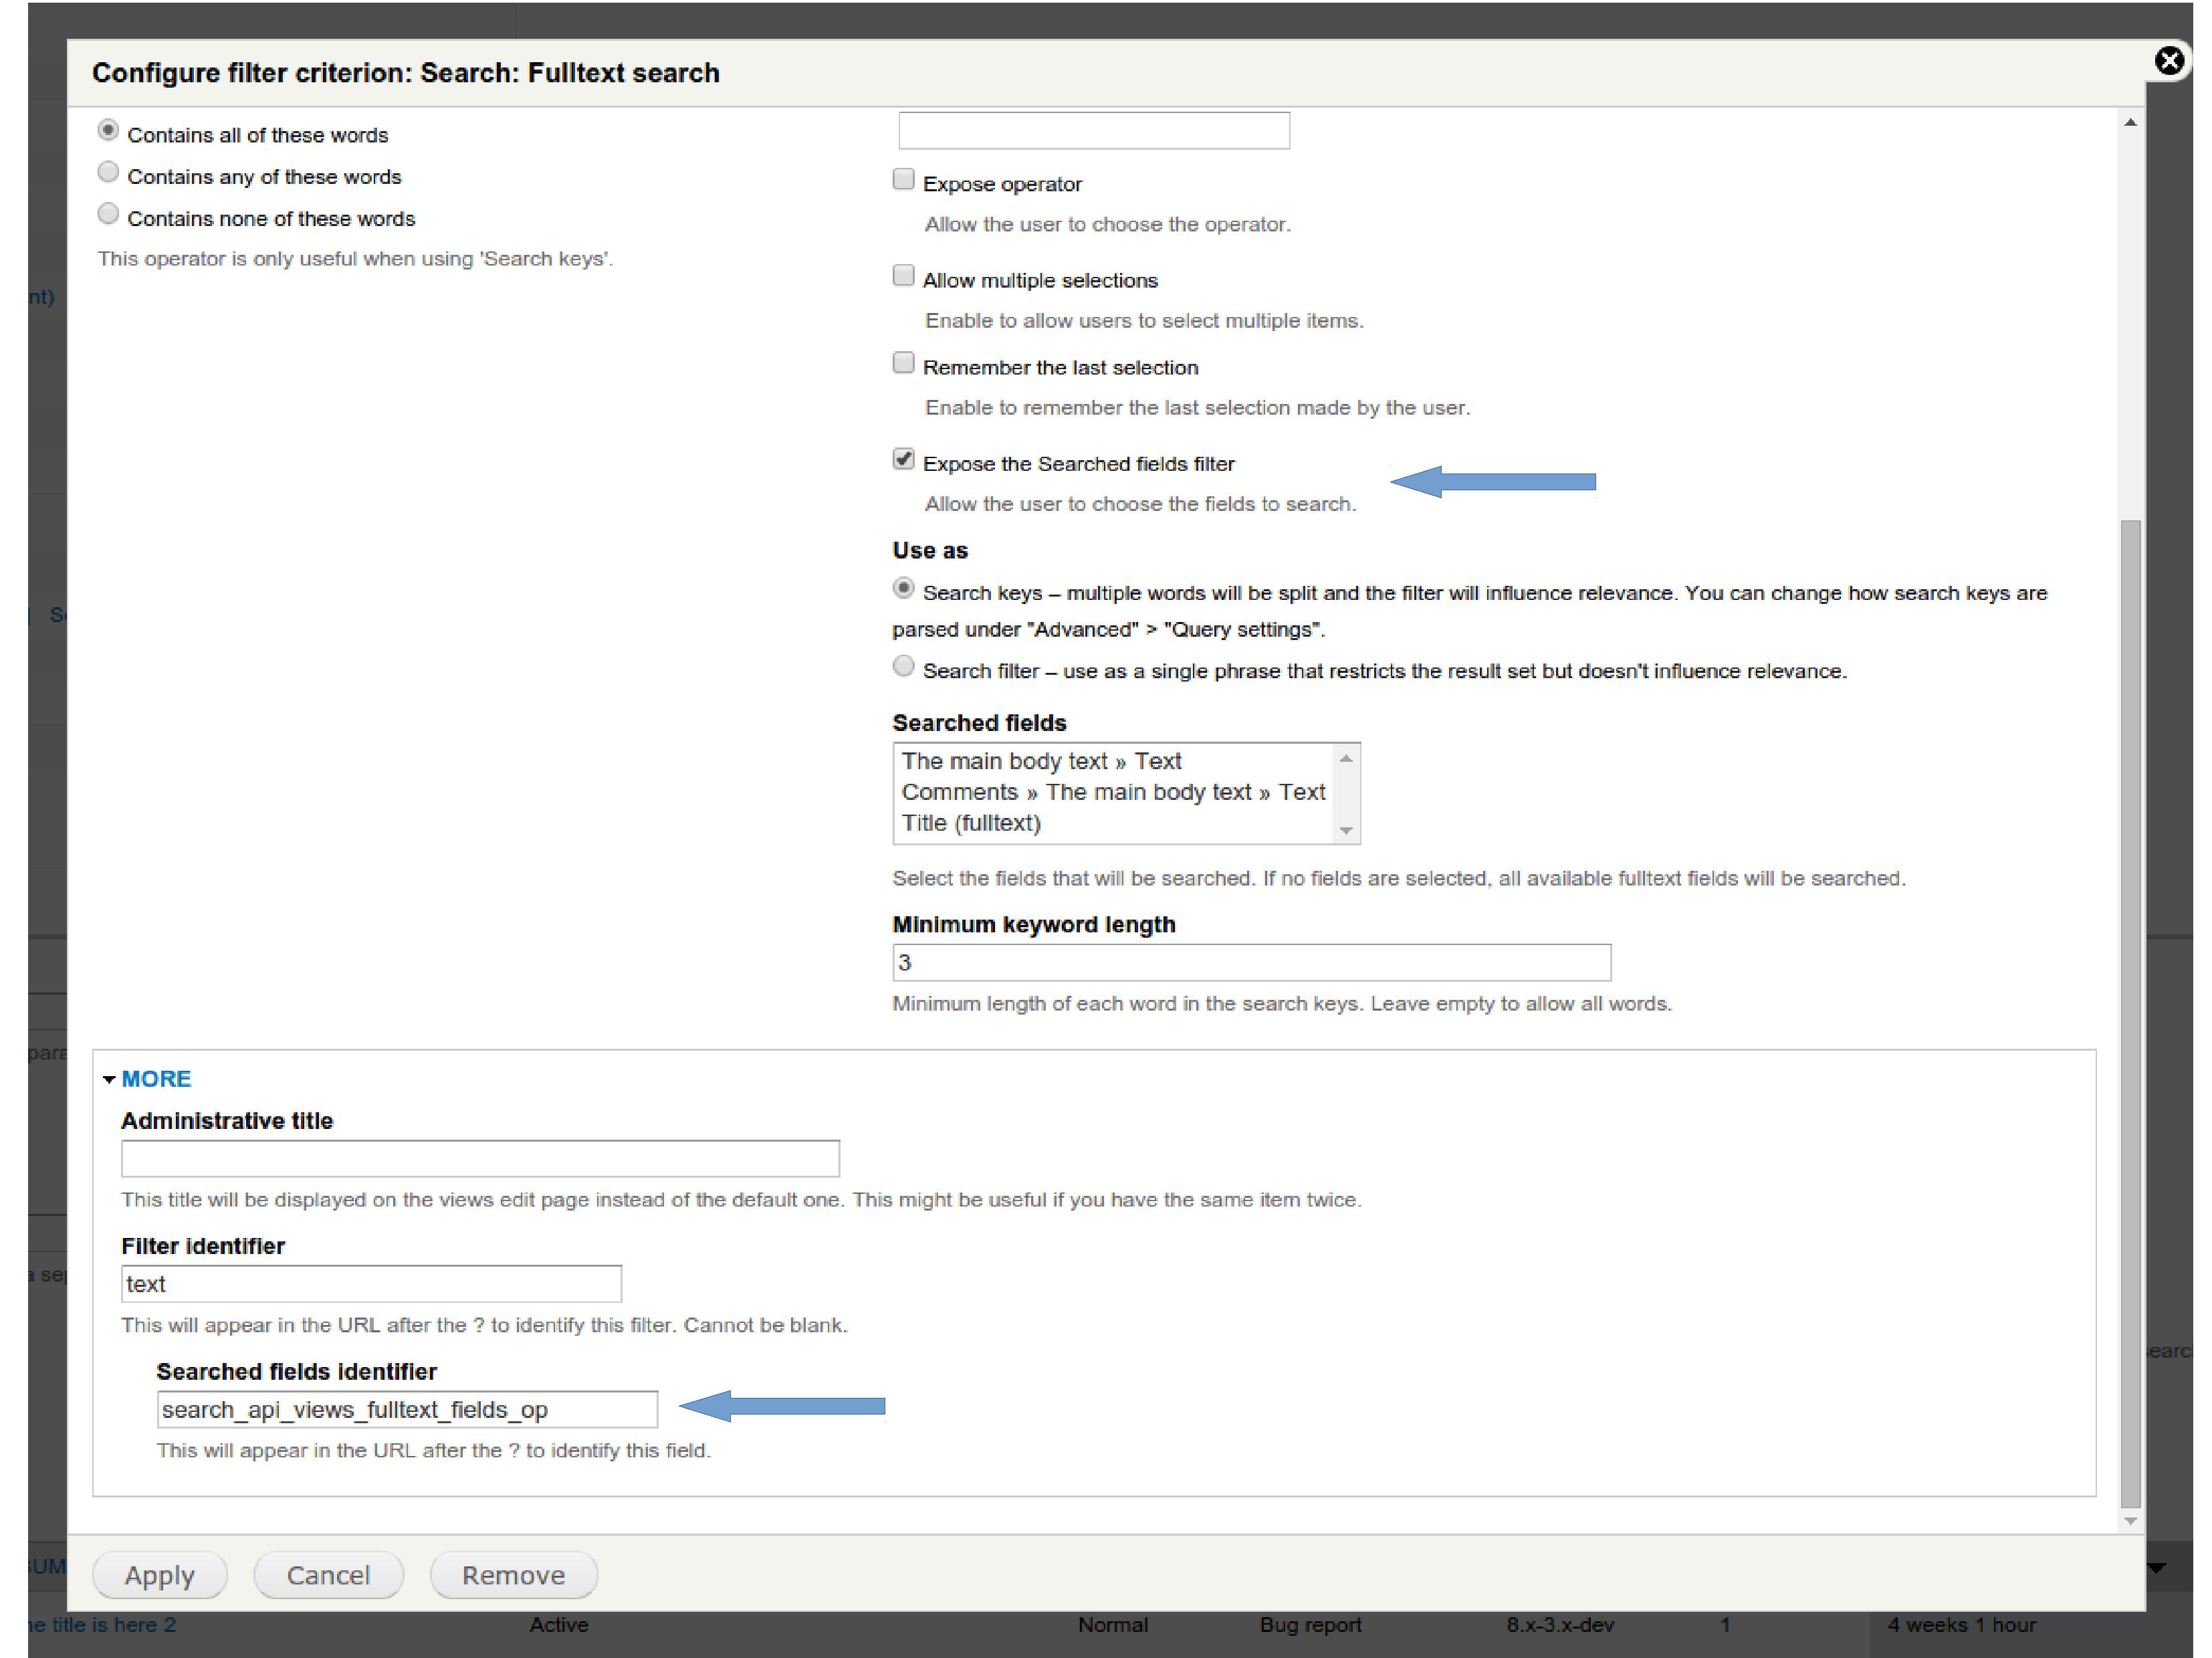Uncheck 'Expose the Searched fields filter'
This screenshot has height=1658, width=2212.
coord(903,458)
